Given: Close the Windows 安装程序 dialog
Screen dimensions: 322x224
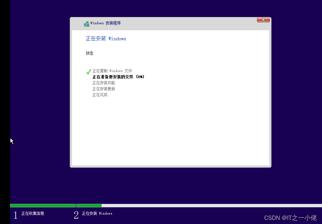Looking at the screenshot, I should coord(263,20).
